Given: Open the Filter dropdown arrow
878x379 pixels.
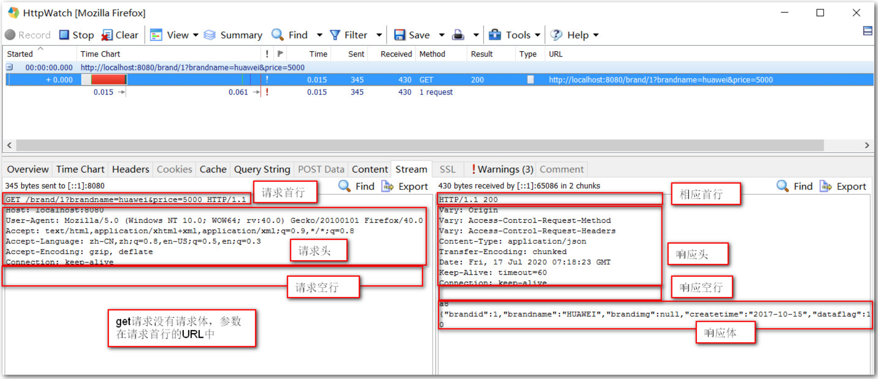Looking at the screenshot, I should pos(379,35).
